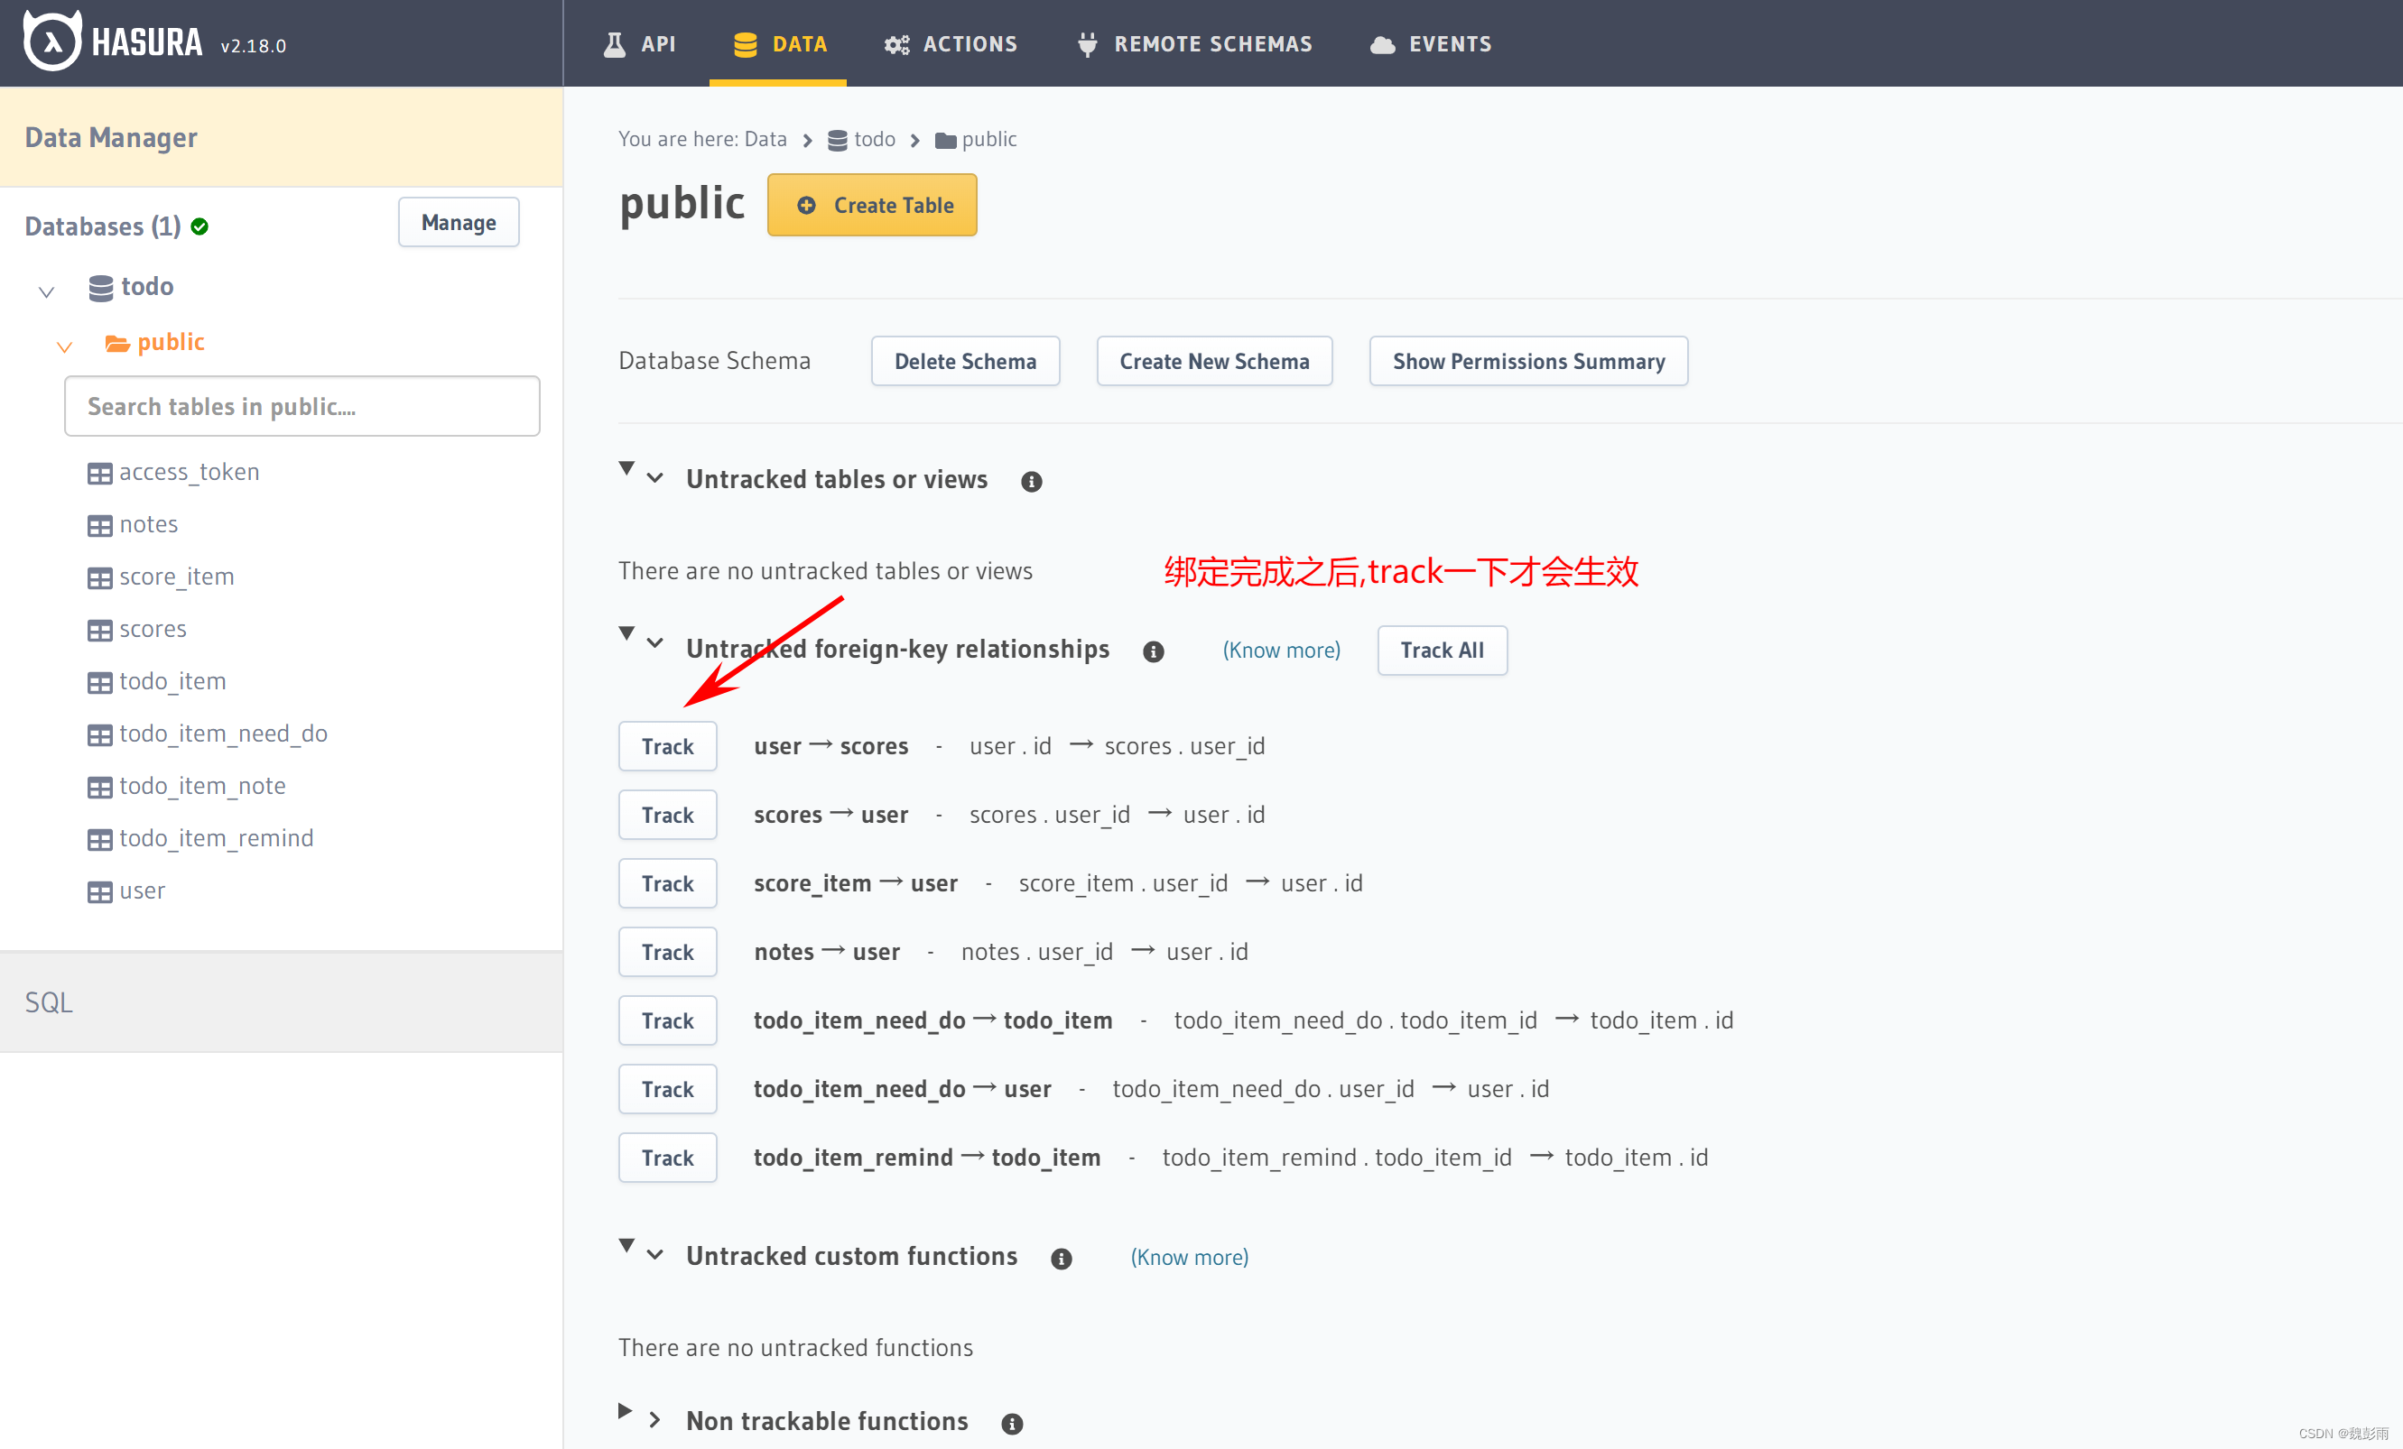The height and width of the screenshot is (1449, 2403).
Task: Click table icon next to access_token
Action: [x=99, y=474]
